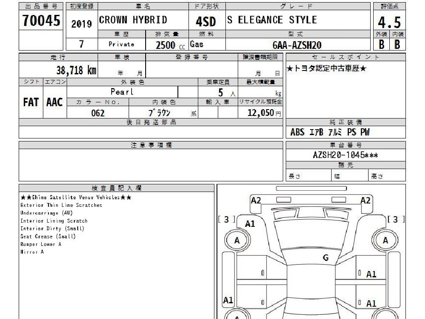Click the Private history value
425x319 pixels.
click(x=121, y=44)
